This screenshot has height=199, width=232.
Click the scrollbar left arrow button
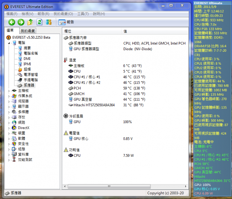(x=65, y=186)
